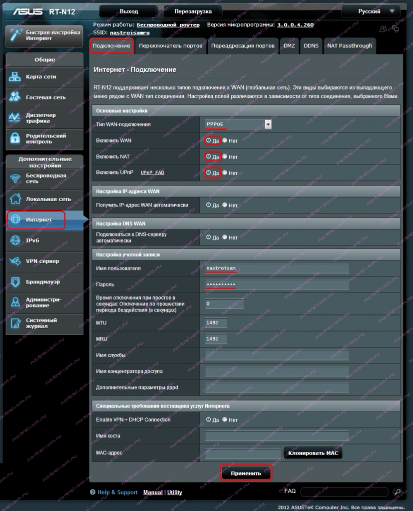Screen dimensions: 413x512
Task: Click the Имя концентратора доступа field
Action: click(277, 371)
